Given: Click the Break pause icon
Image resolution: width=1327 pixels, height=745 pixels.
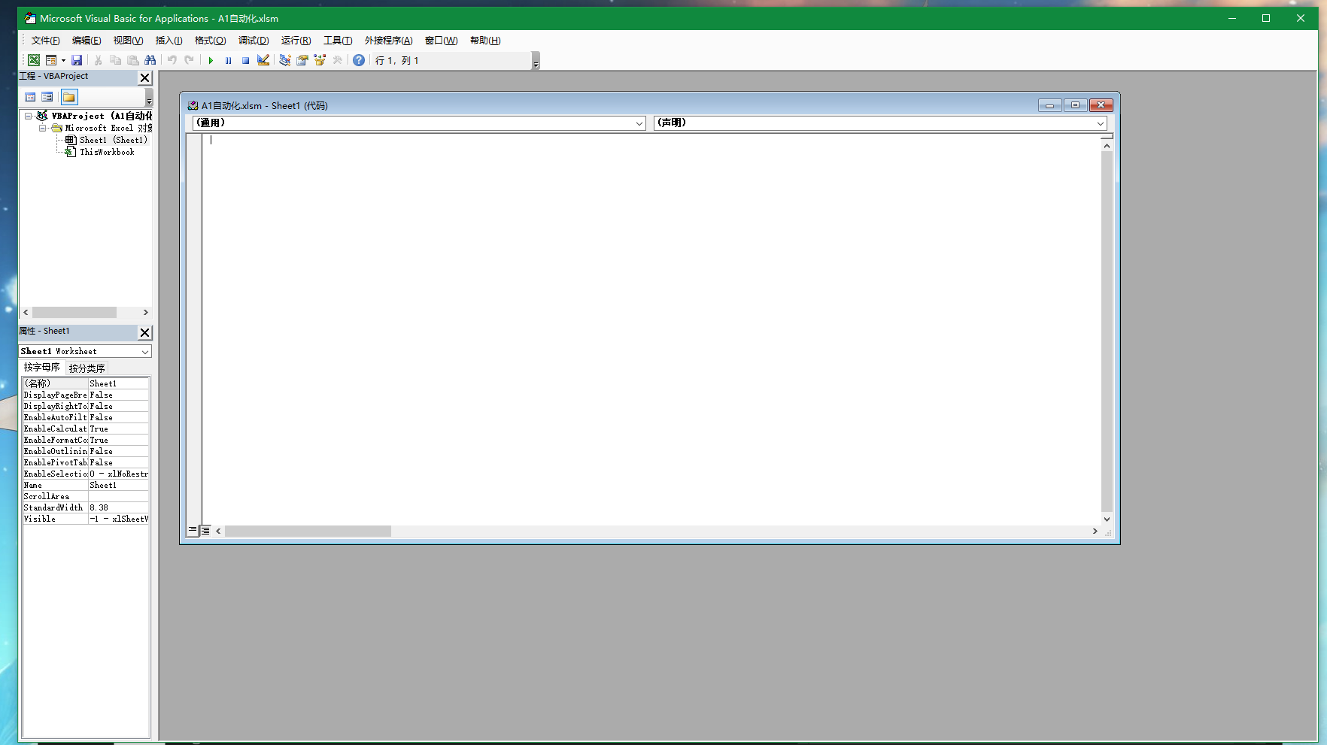Looking at the screenshot, I should coord(228,60).
